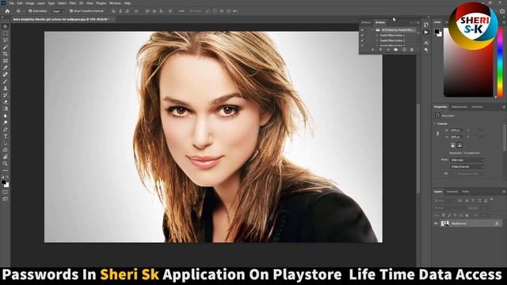This screenshot has width=507, height=285.
Task: Select the Move tool in the toolbar
Action: point(6,26)
